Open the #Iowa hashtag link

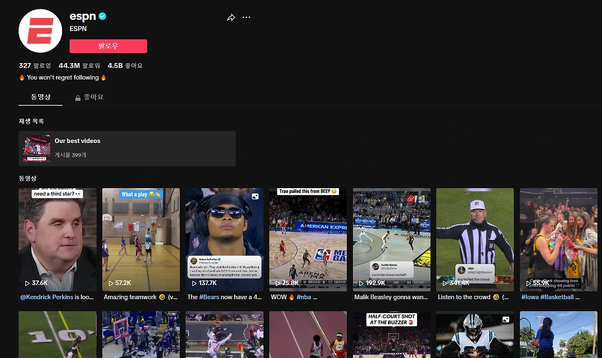tap(531, 297)
